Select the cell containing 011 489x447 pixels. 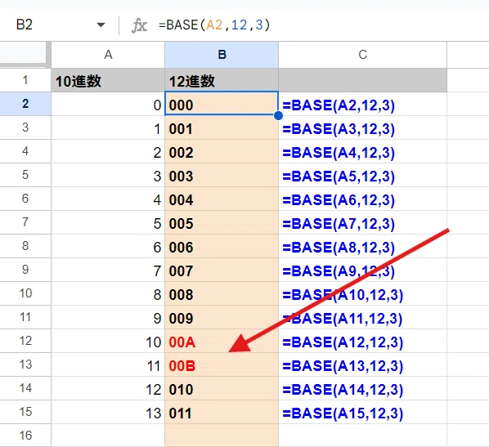pyautogui.click(x=222, y=412)
